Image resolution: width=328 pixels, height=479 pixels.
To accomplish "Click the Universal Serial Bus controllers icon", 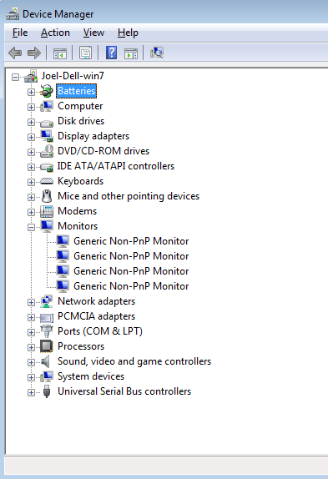I will coord(47,391).
